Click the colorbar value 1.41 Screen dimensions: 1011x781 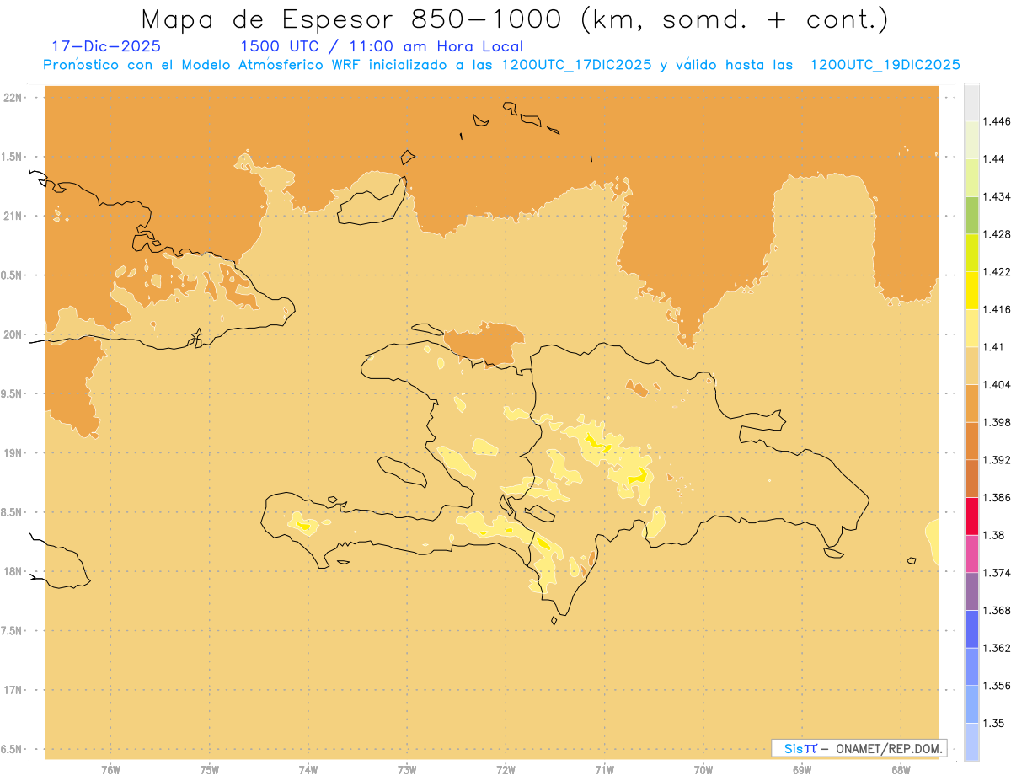(994, 347)
